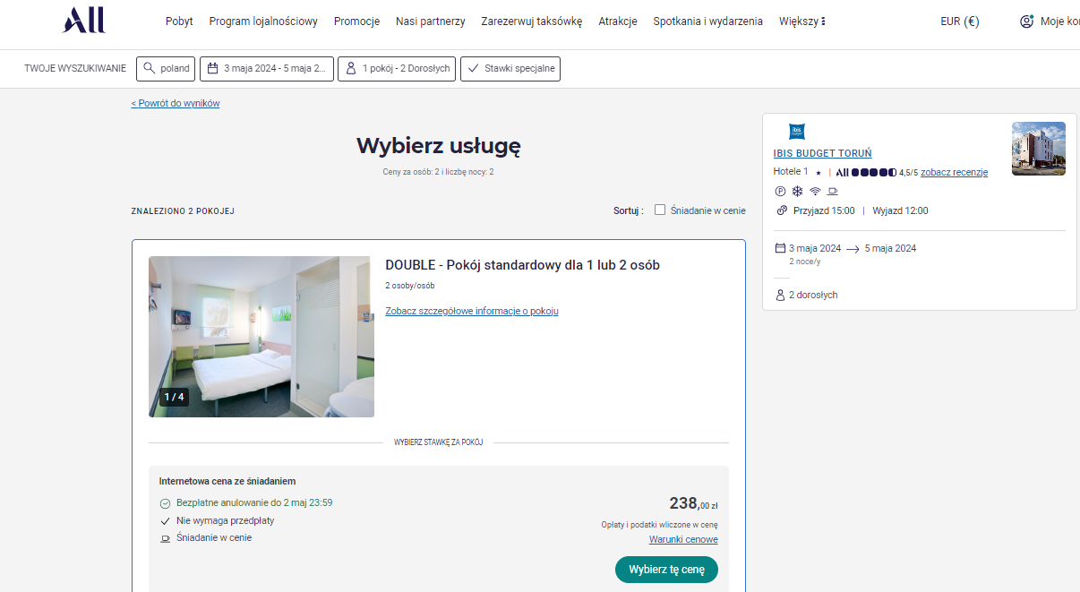Click the calendar icon beside 3 maja 2024 in hotel summary
Image resolution: width=1080 pixels, height=592 pixels.
(x=779, y=248)
